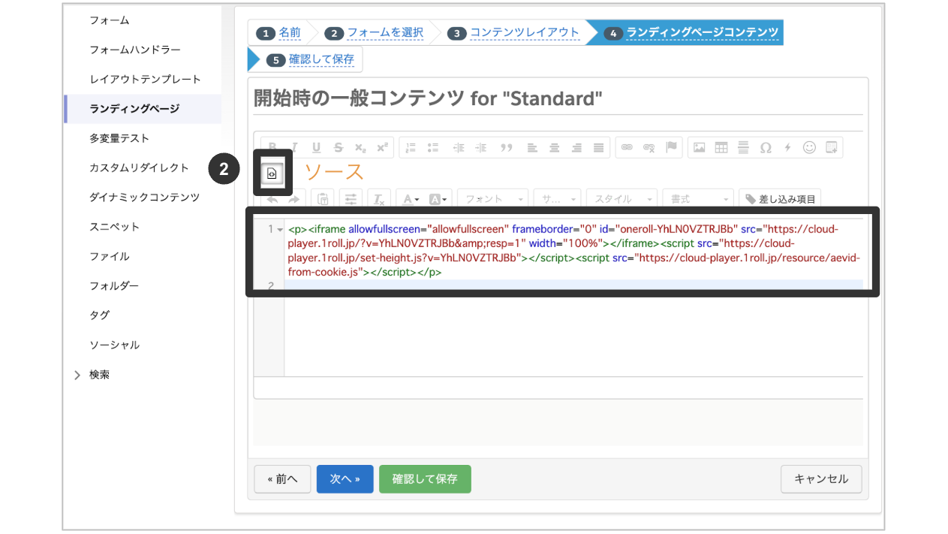Viewport: 948px width, 534px height.
Task: Click the 確認して保存 save button
Action: 425,478
